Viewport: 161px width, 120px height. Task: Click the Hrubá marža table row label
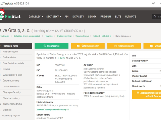[x=139, y=86]
